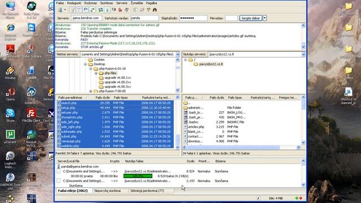Open the Vietinis serveris path dropdown
Viewport: 361px width, 203px height.
click(x=178, y=54)
